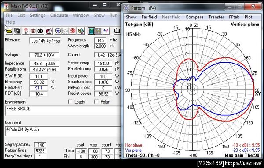This screenshot has height=168, width=264.
Task: Open an antenna file via the folder icon
Action: click(9, 31)
